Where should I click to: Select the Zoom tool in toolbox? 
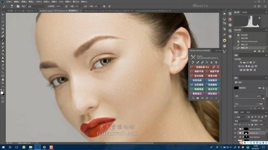(x=3, y=83)
